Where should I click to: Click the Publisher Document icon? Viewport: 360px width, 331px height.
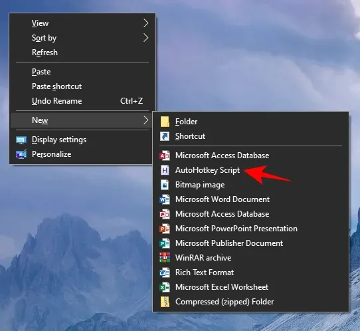click(x=165, y=243)
